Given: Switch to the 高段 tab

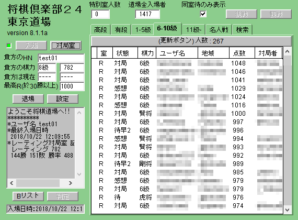Looking at the screenshot, I should click(x=100, y=30).
